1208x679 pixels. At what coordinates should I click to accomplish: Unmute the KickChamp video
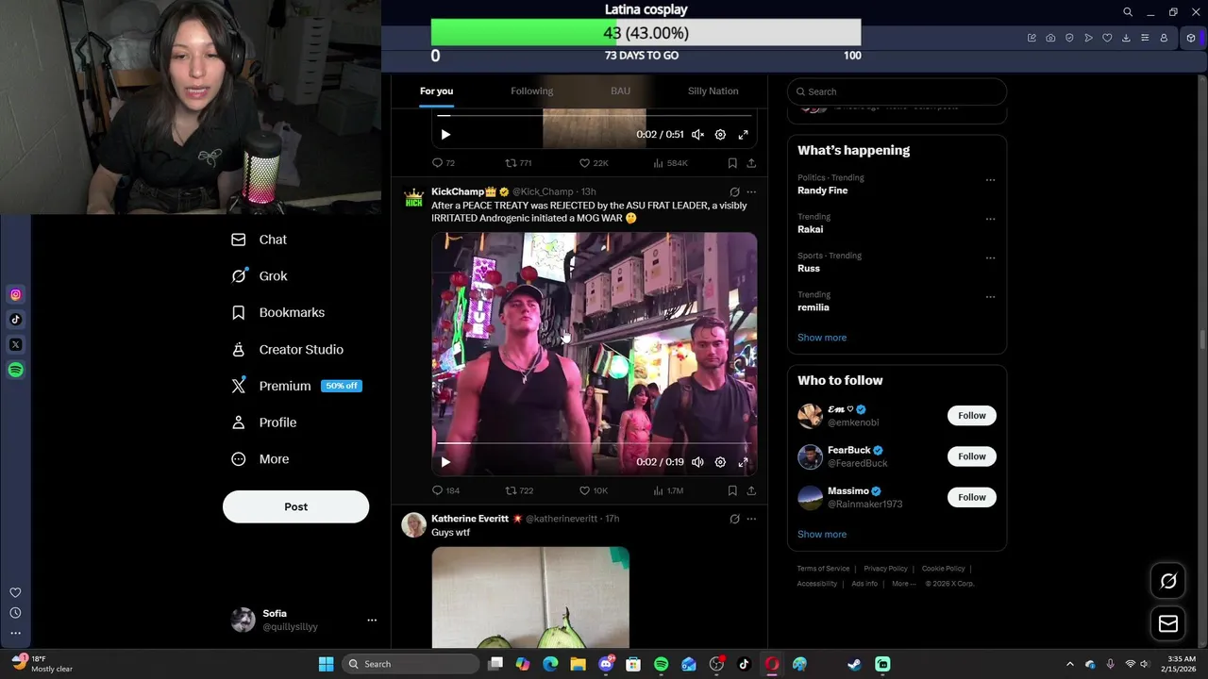[697, 462]
